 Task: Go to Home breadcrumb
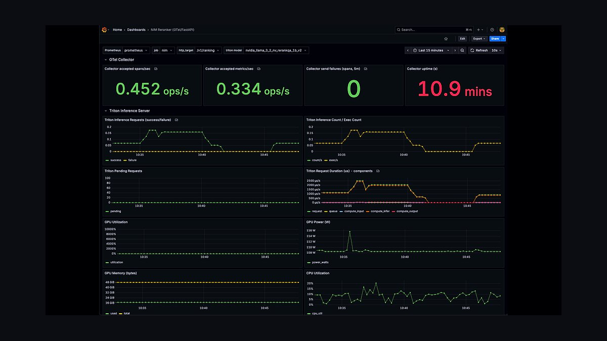click(117, 30)
